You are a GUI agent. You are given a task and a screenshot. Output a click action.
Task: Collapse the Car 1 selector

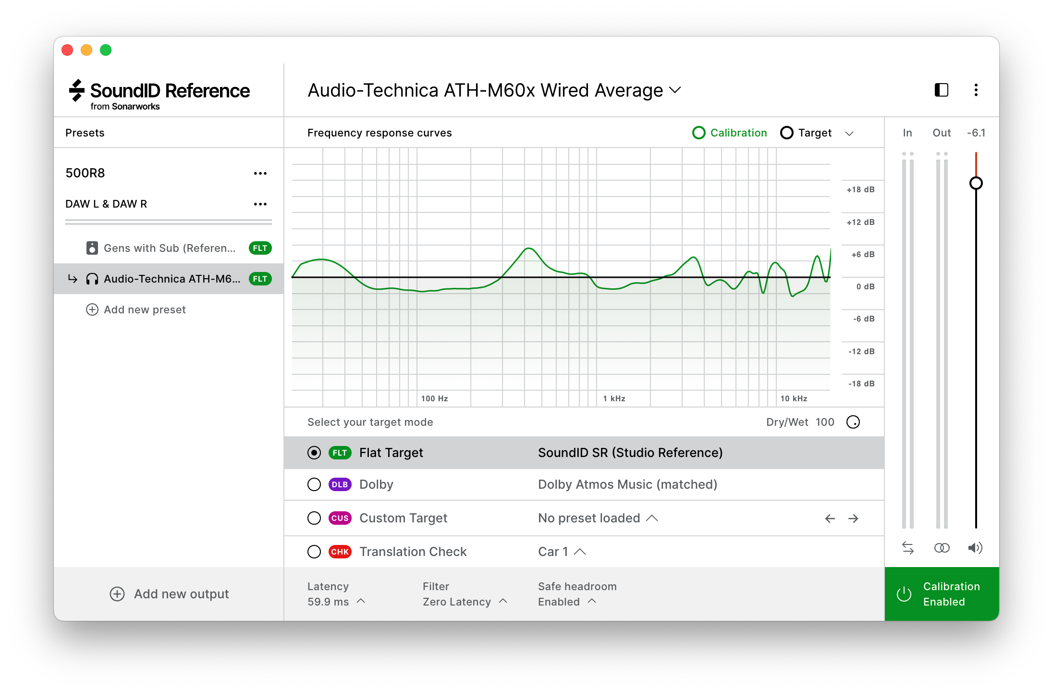(x=581, y=552)
